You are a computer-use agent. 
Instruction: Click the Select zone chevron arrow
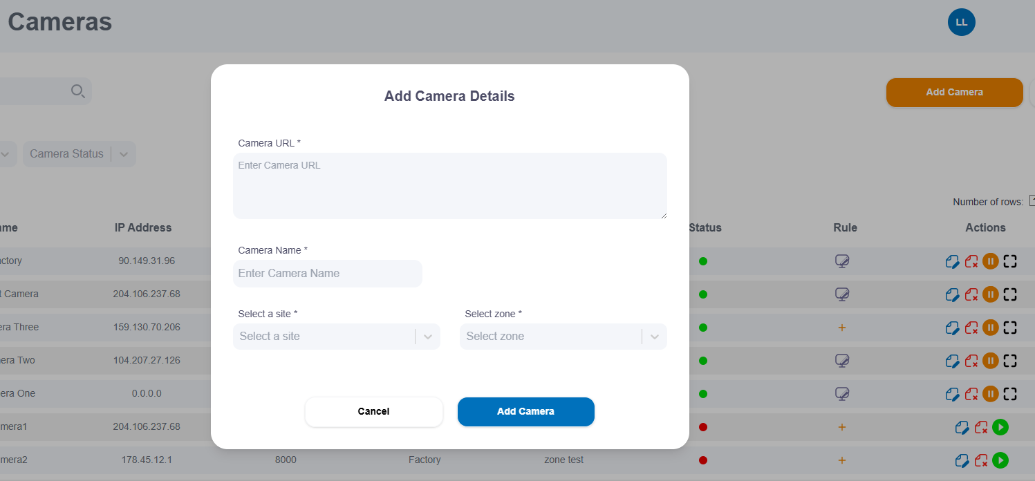pos(655,337)
